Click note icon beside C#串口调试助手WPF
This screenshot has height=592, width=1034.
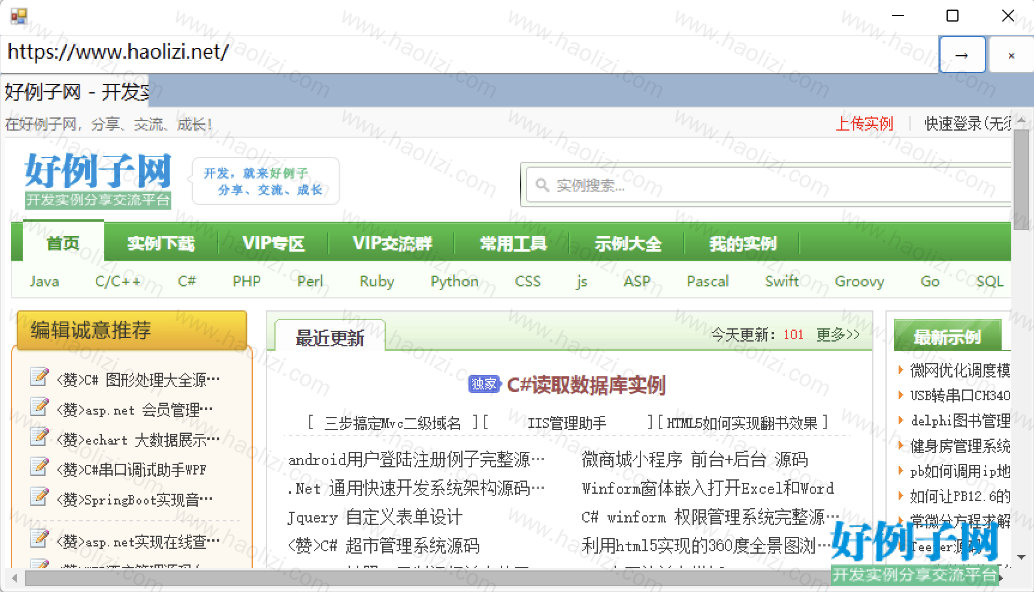point(39,466)
